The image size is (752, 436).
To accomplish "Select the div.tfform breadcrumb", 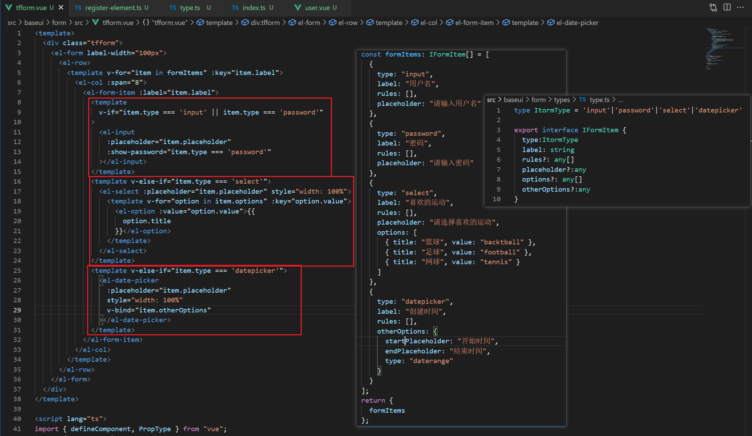I will tap(265, 23).
